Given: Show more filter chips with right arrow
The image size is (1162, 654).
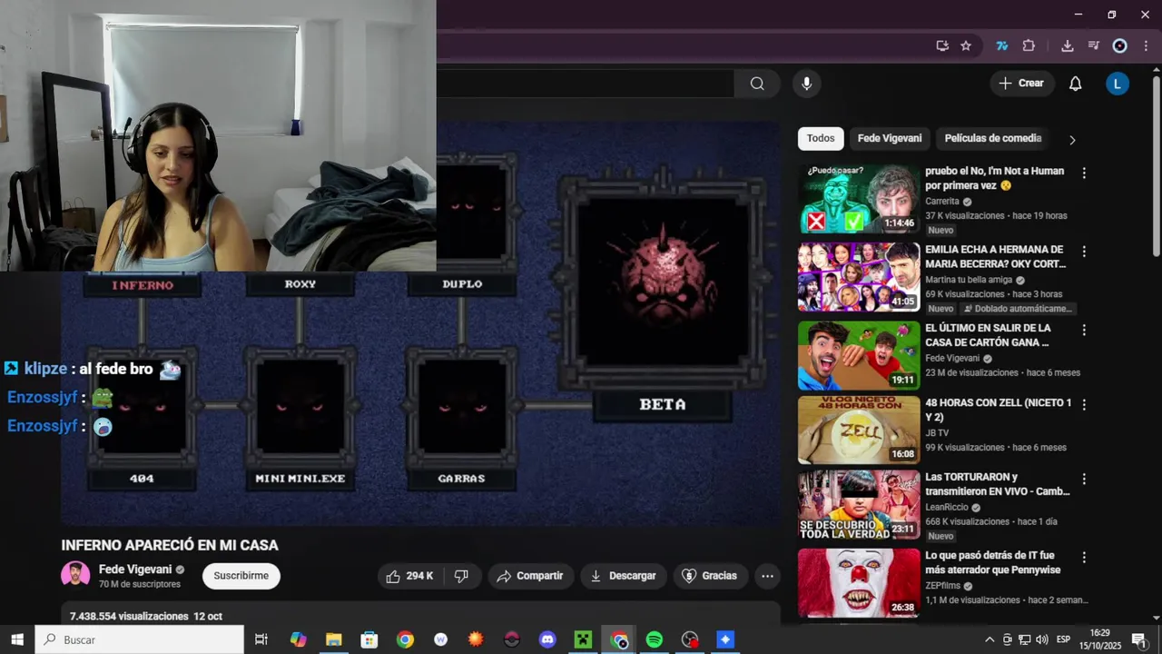Looking at the screenshot, I should coord(1072,140).
